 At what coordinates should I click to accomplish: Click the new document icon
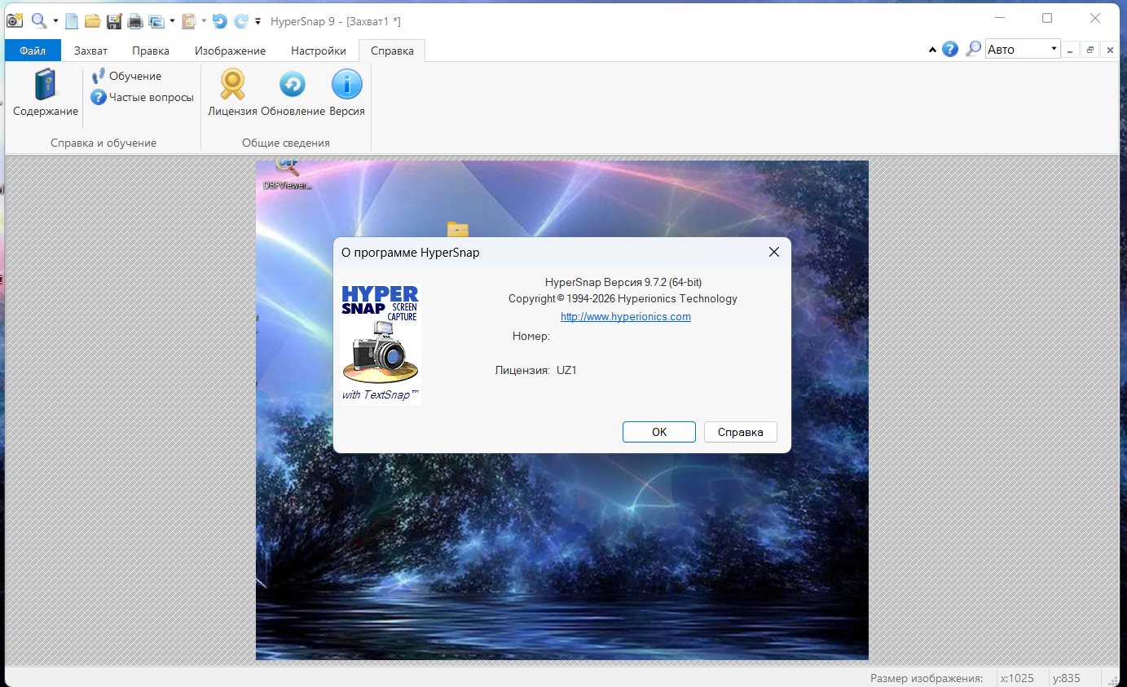click(x=72, y=20)
